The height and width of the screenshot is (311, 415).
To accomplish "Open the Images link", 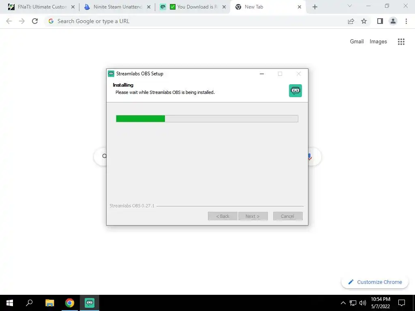I will pos(378,42).
